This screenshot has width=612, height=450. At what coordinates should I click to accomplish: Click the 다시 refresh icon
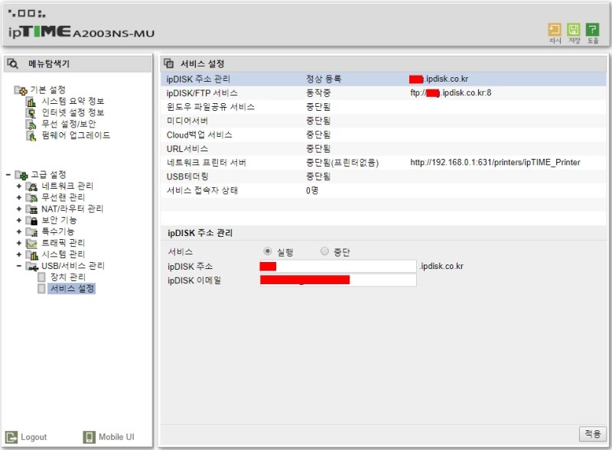click(555, 28)
